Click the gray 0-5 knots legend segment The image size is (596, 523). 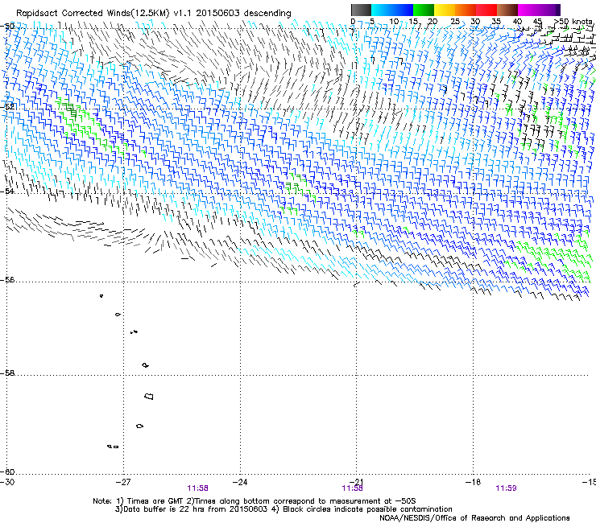pyautogui.click(x=361, y=10)
